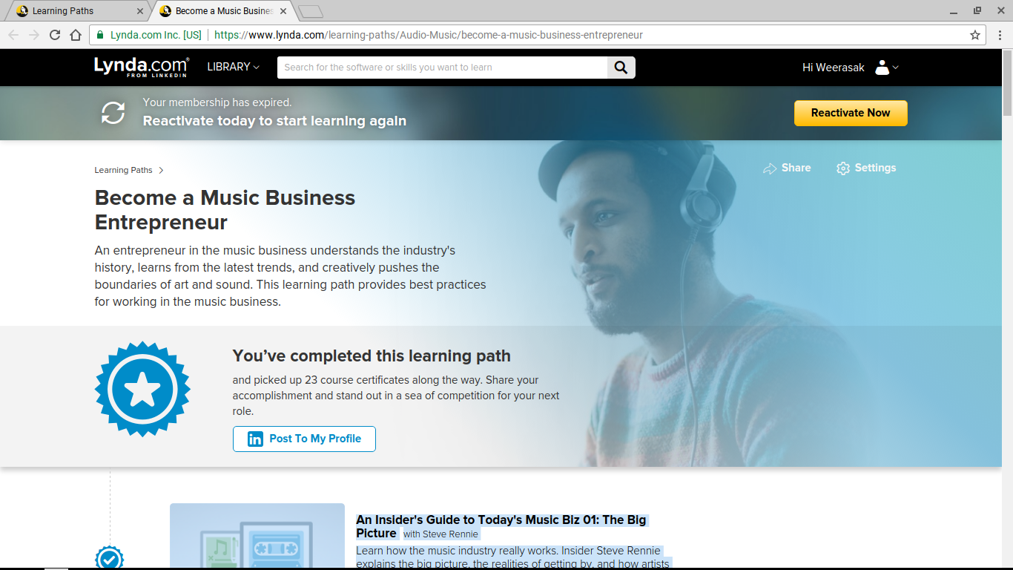Bookmark this page with the star icon
Viewport: 1013px width, 570px height.
pyautogui.click(x=975, y=35)
